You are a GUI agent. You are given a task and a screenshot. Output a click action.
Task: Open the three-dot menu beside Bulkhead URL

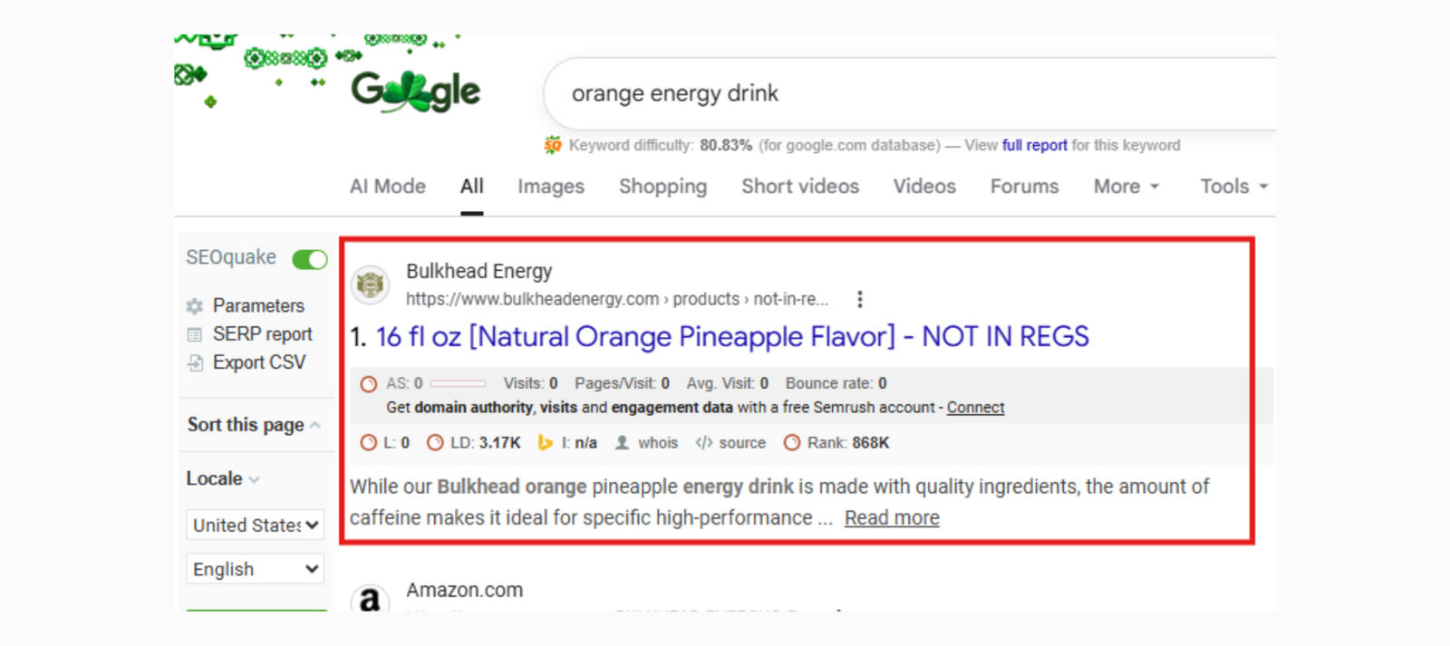point(859,299)
